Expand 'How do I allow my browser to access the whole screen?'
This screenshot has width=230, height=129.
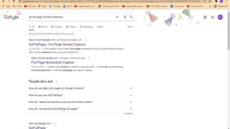coord(80,102)
